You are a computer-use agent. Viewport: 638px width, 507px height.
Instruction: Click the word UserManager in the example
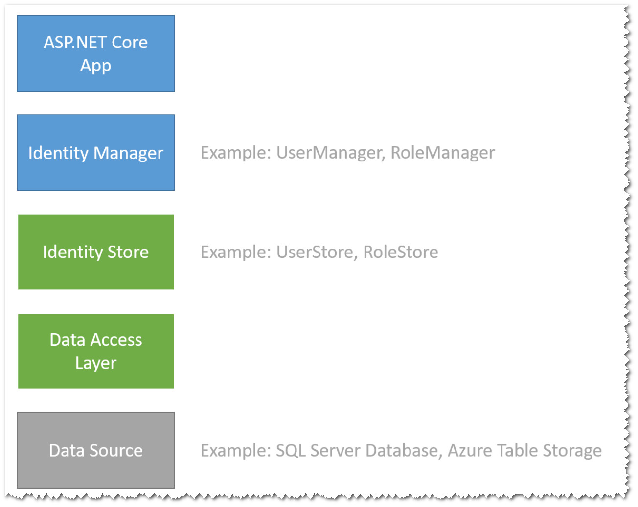point(329,153)
